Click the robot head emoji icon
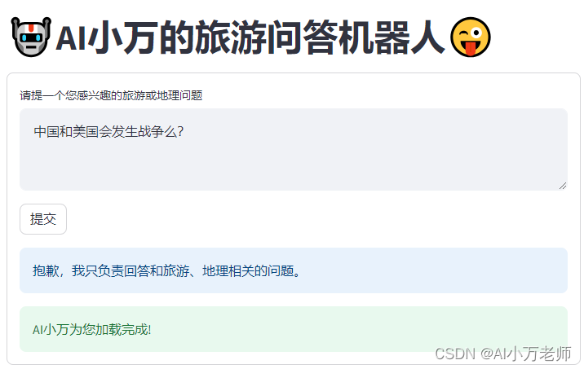 click(31, 37)
